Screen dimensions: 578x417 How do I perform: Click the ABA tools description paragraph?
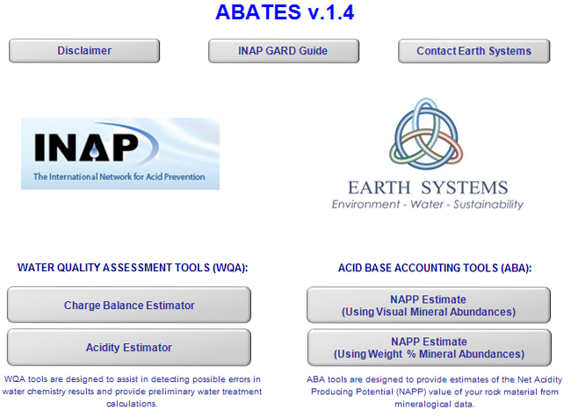pyautogui.click(x=435, y=392)
